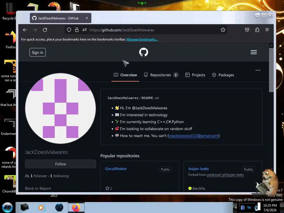This screenshot has width=284, height=213.
Task: Click the site security padlock icon
Action: pyautogui.click(x=77, y=30)
